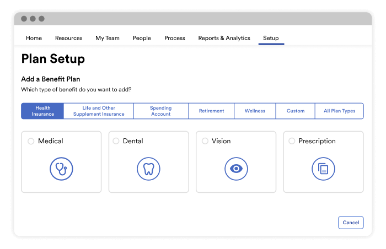The width and height of the screenshot is (386, 249).
Task: Open the My Team navigation tab
Action: (x=108, y=38)
